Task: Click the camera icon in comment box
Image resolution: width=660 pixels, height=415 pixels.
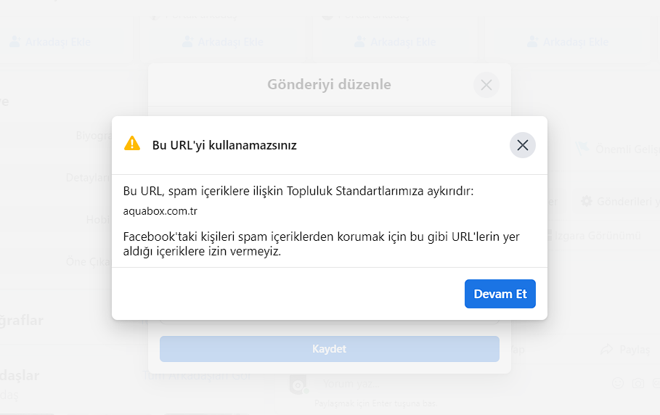Action: point(637,383)
